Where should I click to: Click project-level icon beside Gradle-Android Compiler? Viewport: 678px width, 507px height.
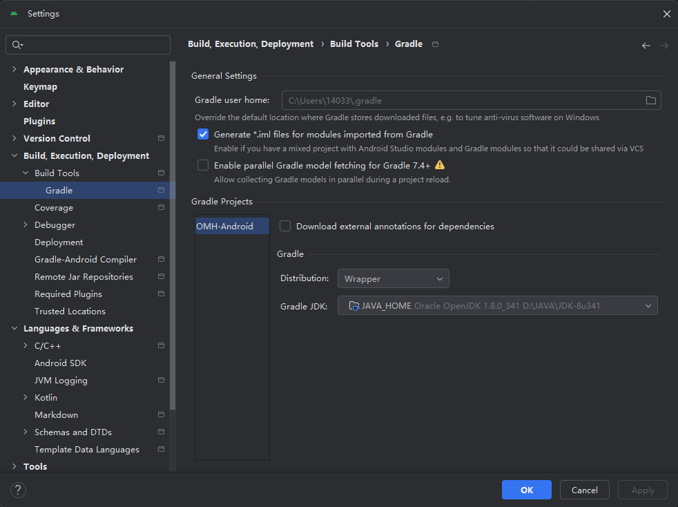coord(162,259)
